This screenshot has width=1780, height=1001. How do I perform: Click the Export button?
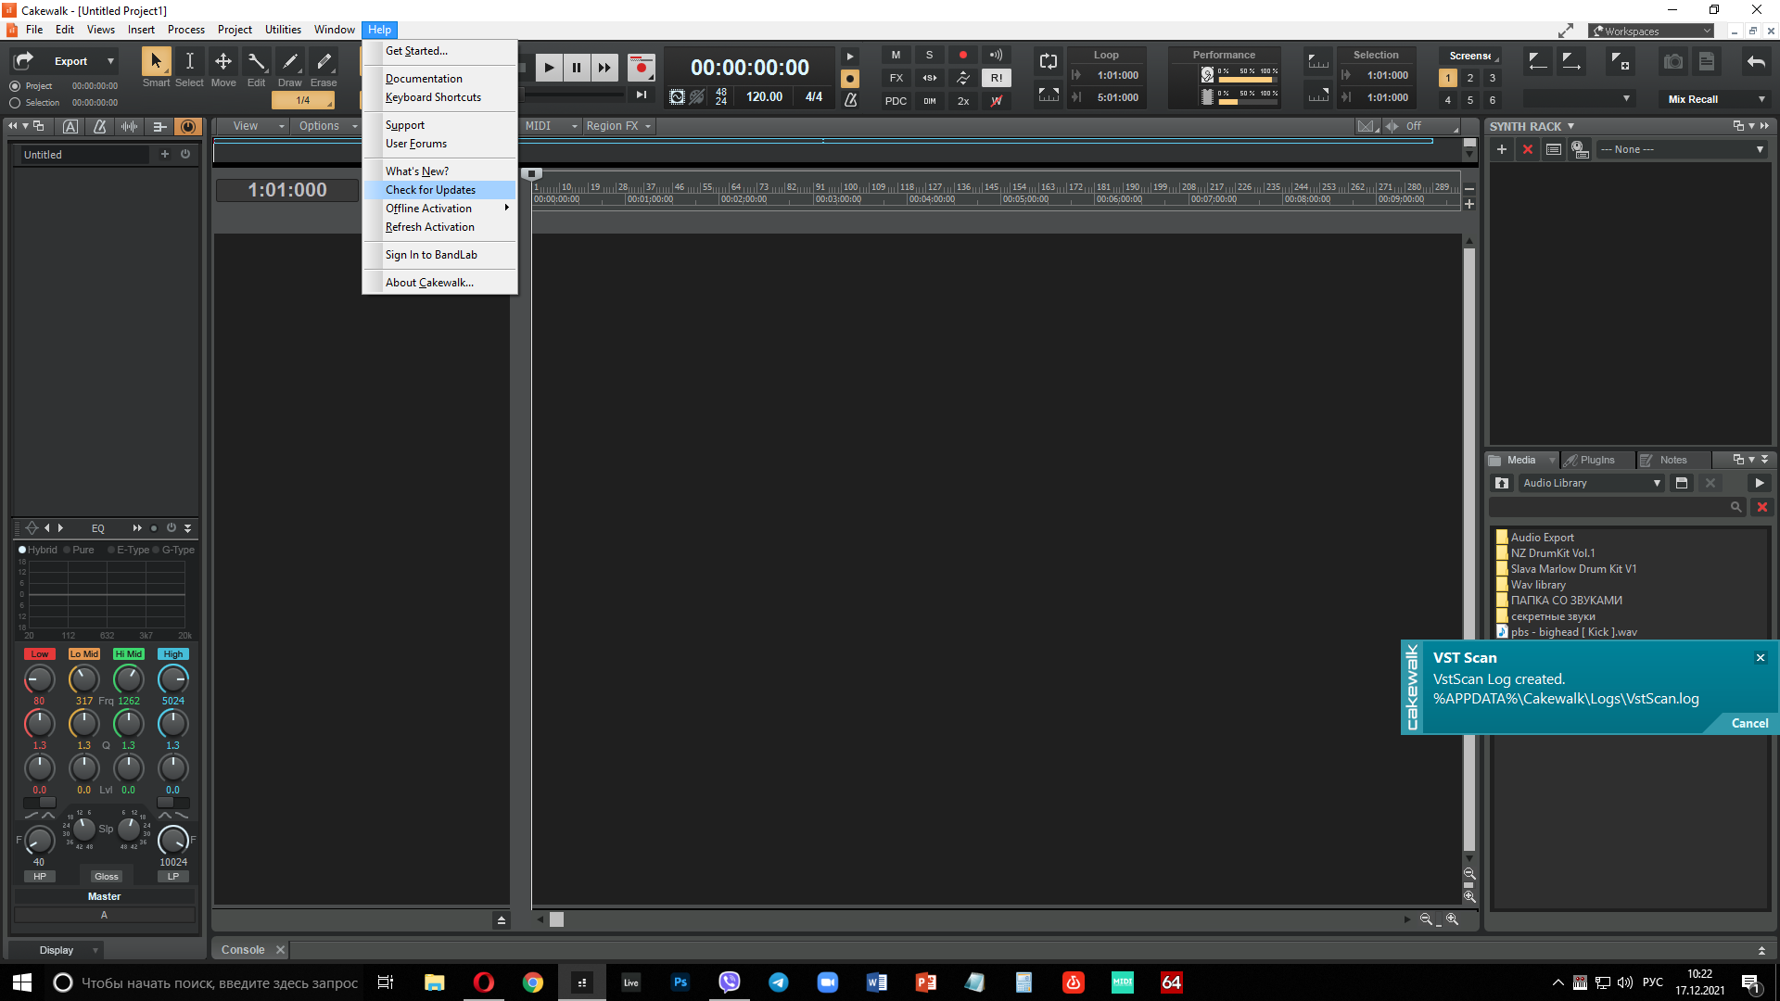click(x=70, y=61)
